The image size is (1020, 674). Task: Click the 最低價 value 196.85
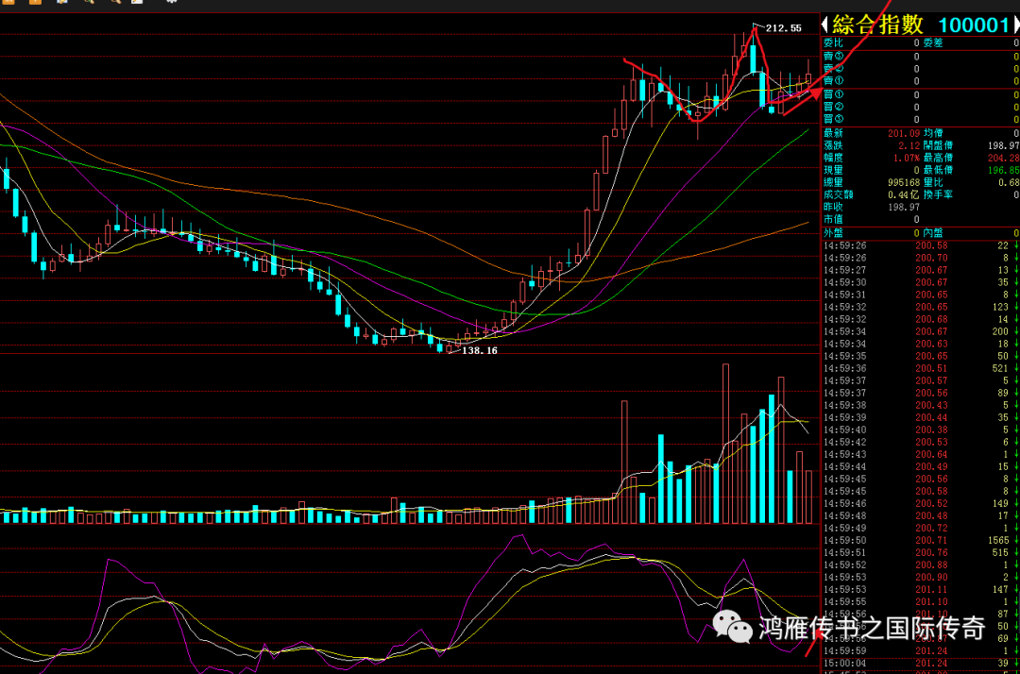point(1002,170)
